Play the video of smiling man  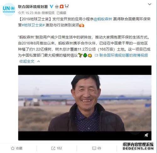click(85, 103)
